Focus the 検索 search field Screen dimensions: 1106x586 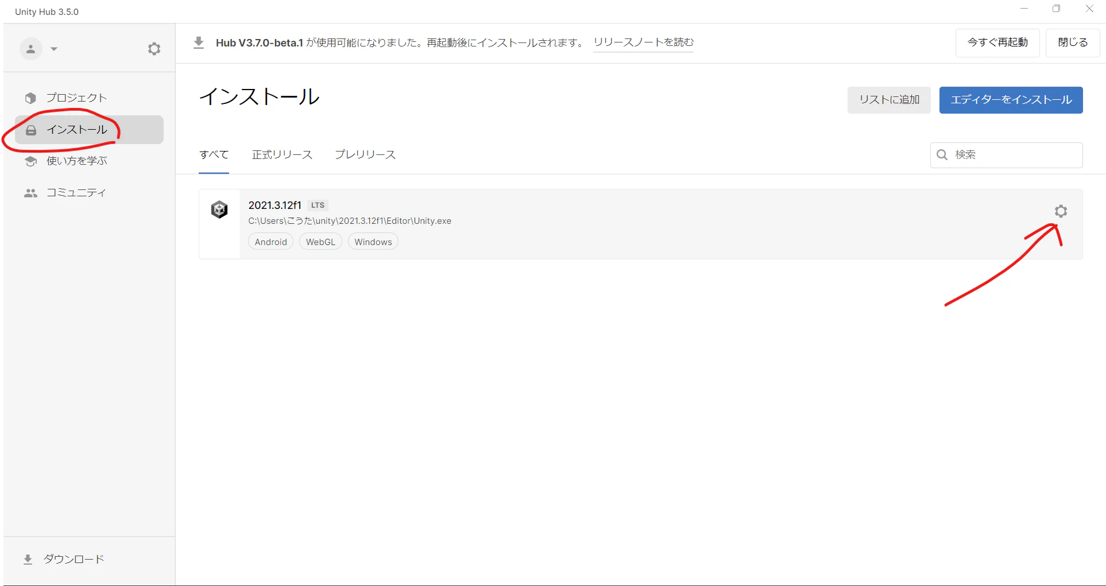1007,155
